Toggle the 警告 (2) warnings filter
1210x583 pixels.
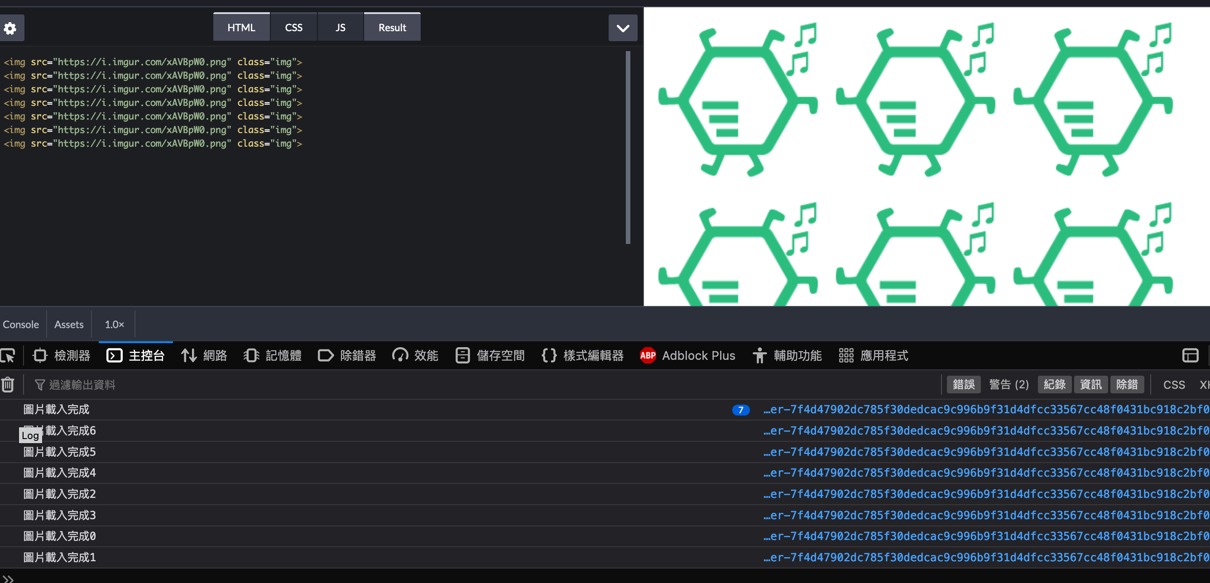pos(1008,384)
